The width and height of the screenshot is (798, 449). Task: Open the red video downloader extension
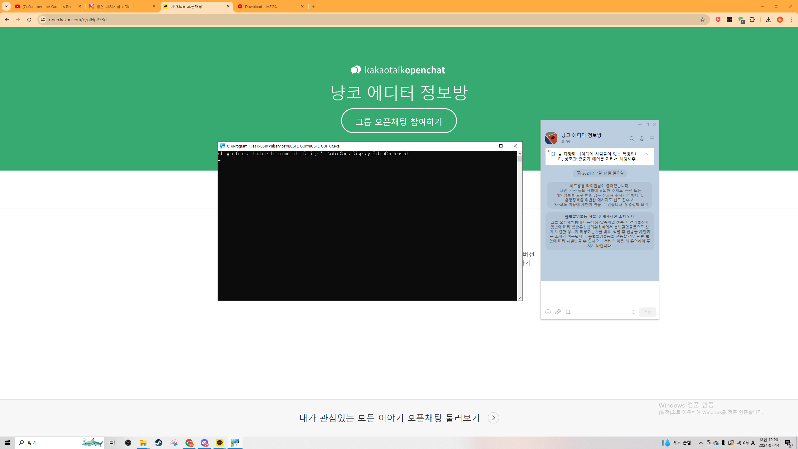pyautogui.click(x=718, y=20)
